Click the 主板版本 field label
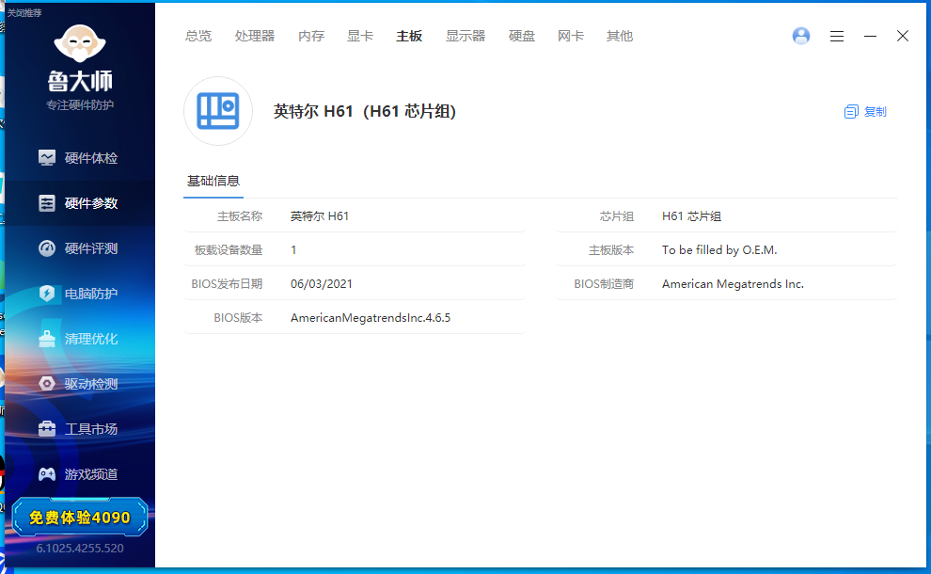Image resolution: width=931 pixels, height=574 pixels. (611, 250)
